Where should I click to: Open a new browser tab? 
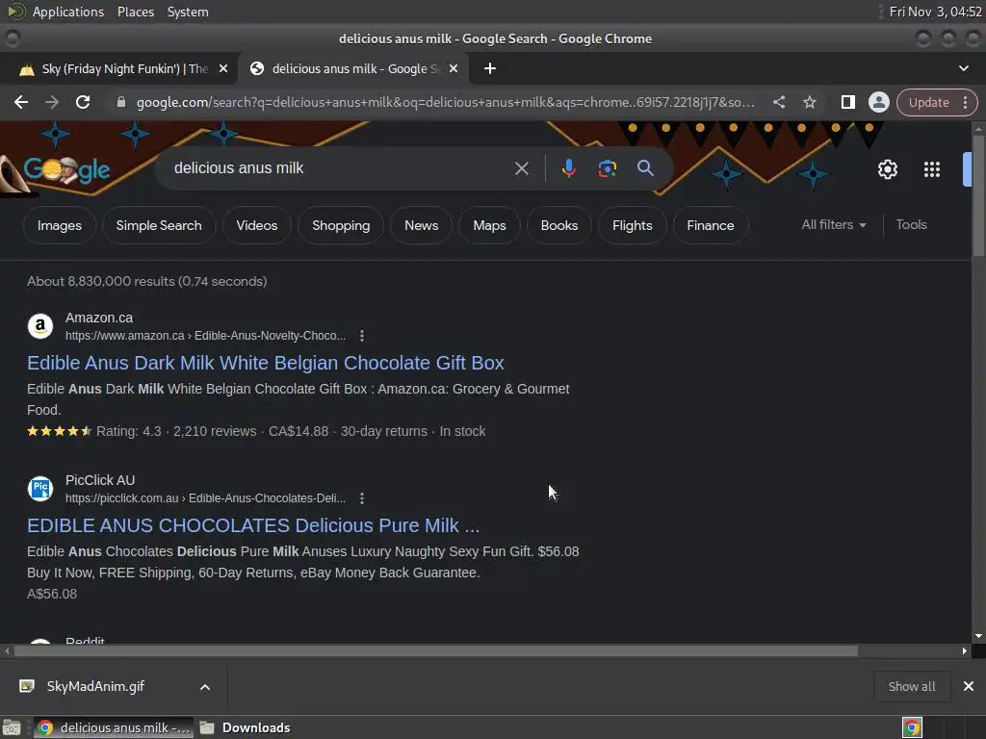[x=490, y=68]
